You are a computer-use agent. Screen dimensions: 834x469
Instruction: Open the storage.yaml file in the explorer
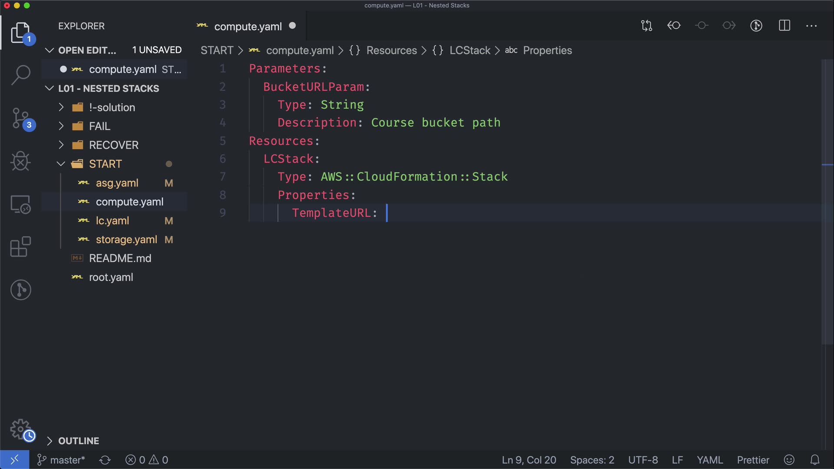tap(126, 240)
